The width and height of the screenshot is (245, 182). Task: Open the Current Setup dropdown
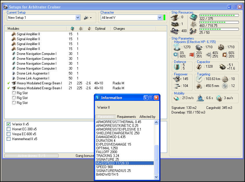(x=78, y=18)
